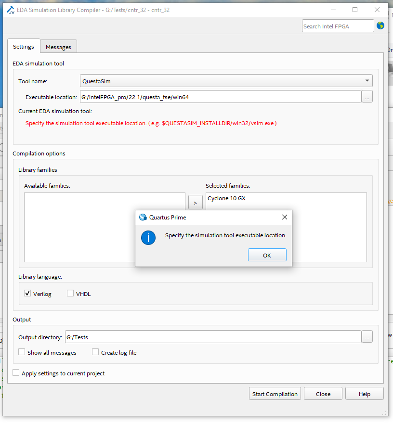Minimize the EDA Simulation Library Compiler window

(x=333, y=10)
